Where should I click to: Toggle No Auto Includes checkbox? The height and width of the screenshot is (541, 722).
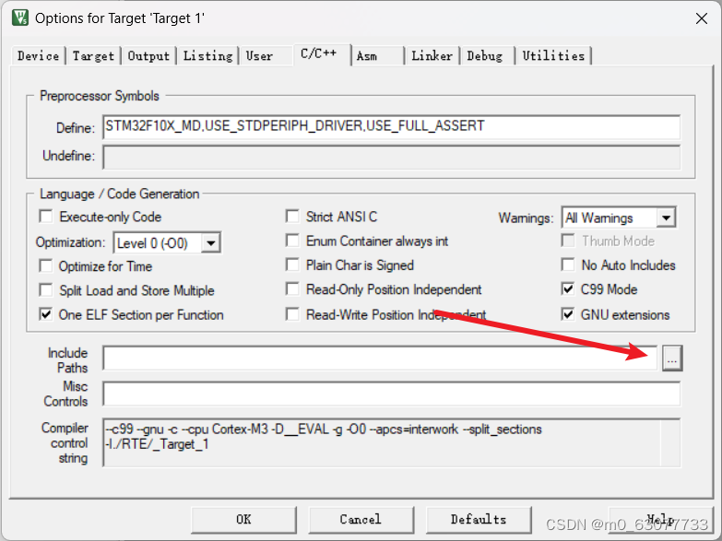568,265
